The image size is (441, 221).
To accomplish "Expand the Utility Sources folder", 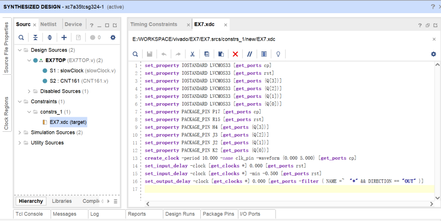I will [x=20, y=143].
